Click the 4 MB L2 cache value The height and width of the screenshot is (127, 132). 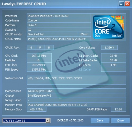click(114, 65)
